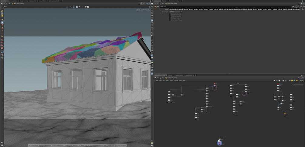Viewport: 305px width, 147px height.
Task: Click Roof_Snow_Falling in scene view path
Action: click(18, 4)
